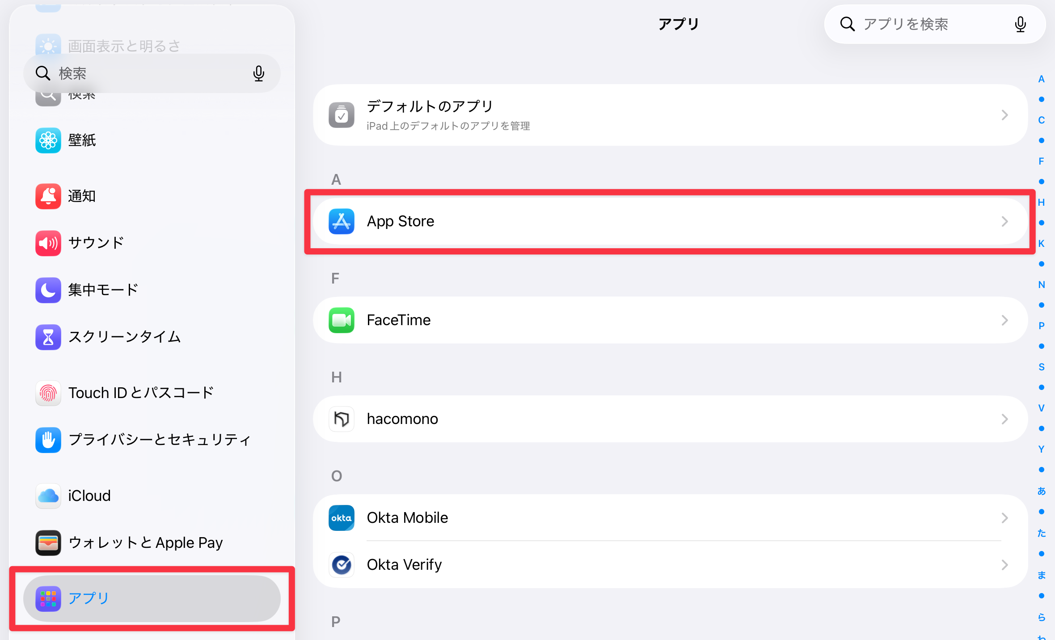Open Okta Mobile row chevron
The height and width of the screenshot is (640, 1055).
click(x=1005, y=518)
